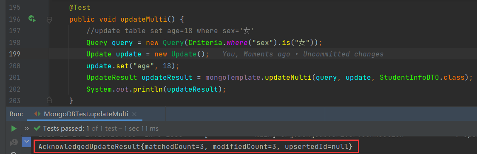Click the run test gutter icon beside updateMulti

(32, 19)
